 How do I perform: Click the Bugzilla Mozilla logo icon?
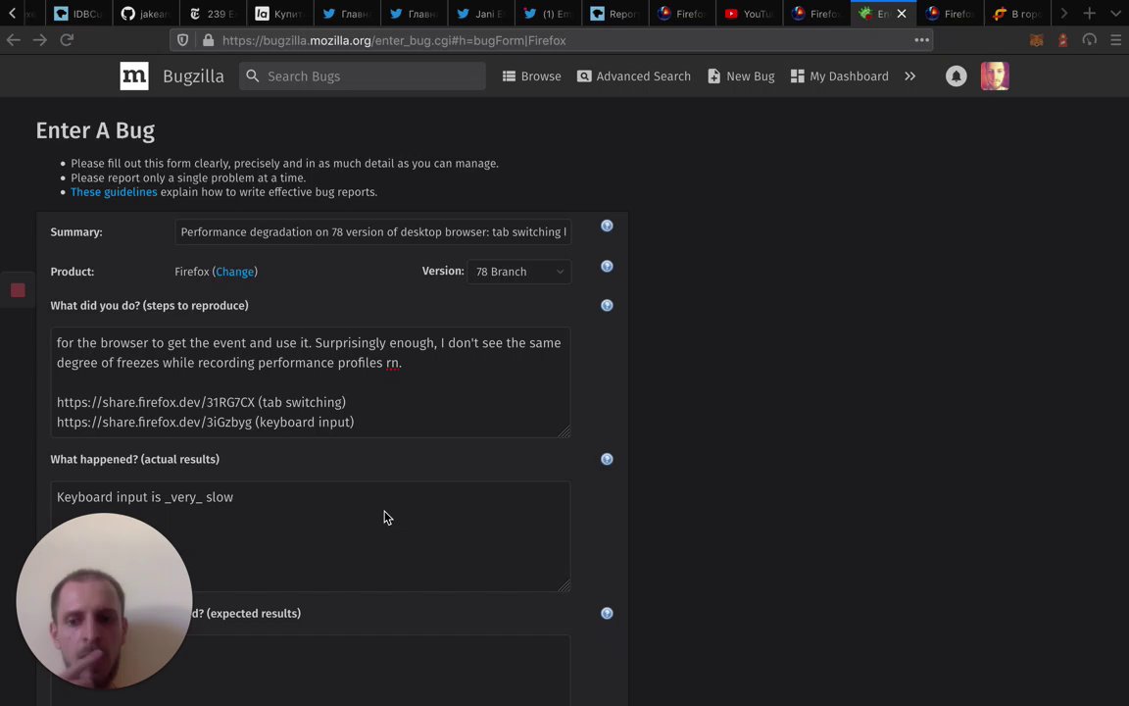pos(134,76)
